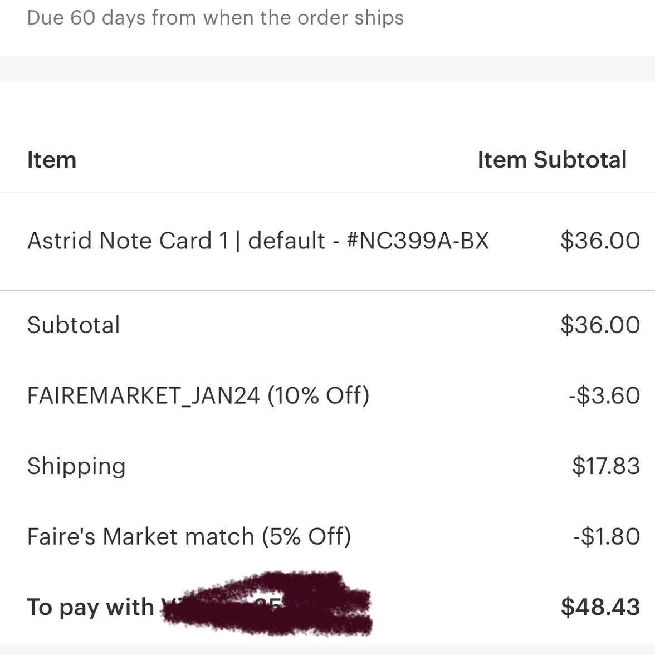Image resolution: width=655 pixels, height=655 pixels.
Task: Click the gray separator band above the table
Action: tap(327, 69)
